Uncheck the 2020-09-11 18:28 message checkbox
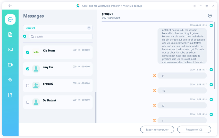 click(x=211, y=26)
